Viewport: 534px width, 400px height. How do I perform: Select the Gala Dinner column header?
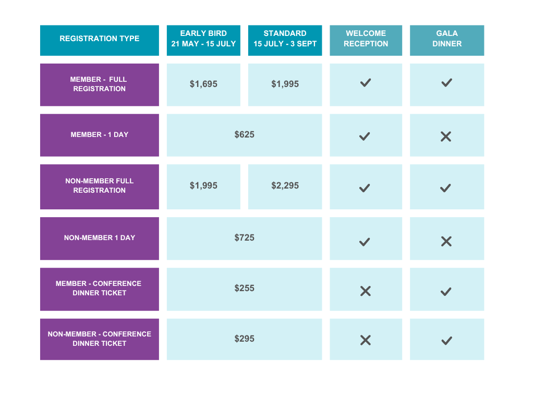pyautogui.click(x=447, y=40)
